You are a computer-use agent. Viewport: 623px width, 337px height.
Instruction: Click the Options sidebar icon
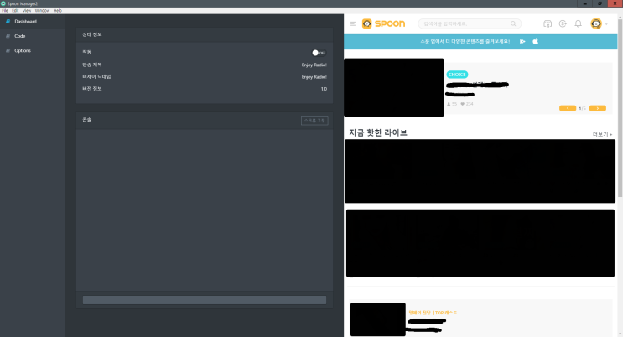pyautogui.click(x=8, y=51)
